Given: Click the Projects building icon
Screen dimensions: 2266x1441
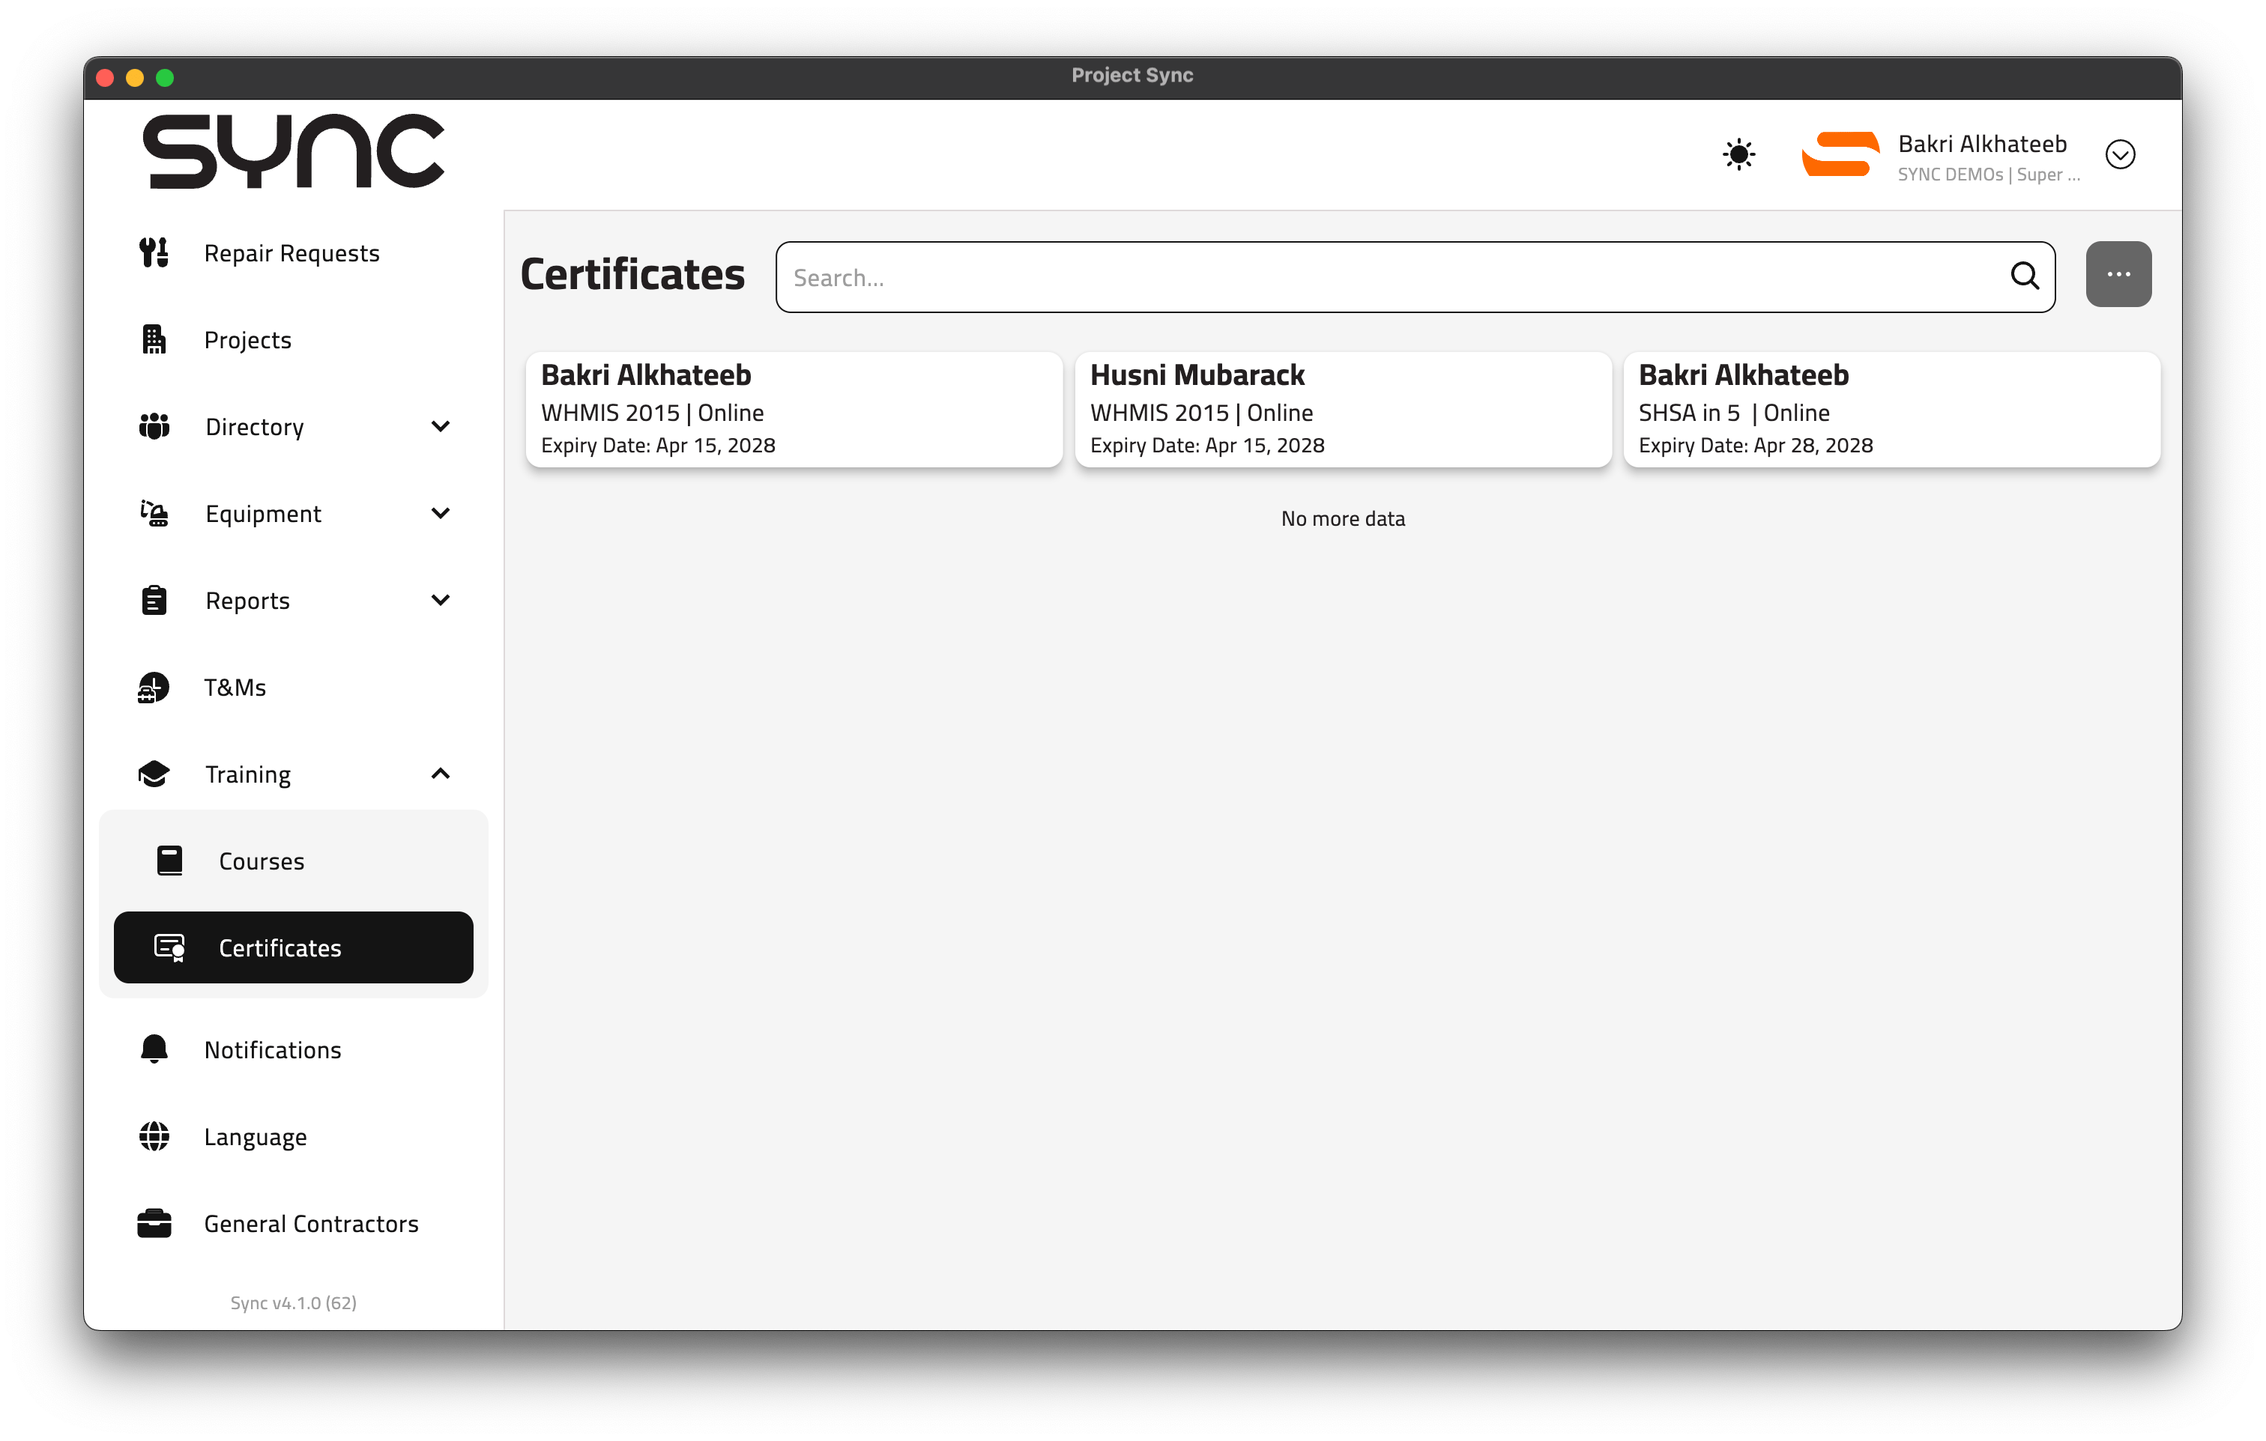Looking at the screenshot, I should (154, 339).
